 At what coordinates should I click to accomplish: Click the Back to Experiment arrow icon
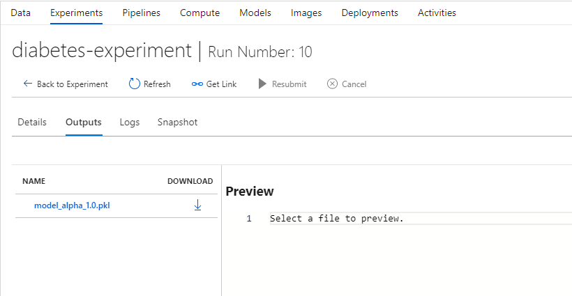(28, 84)
